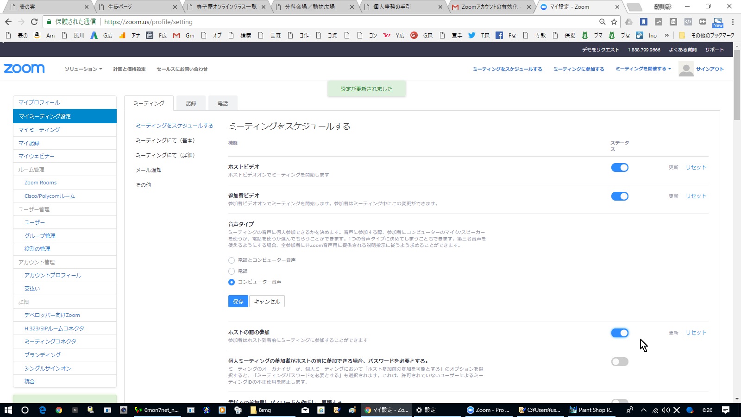Jump to ミーティングにて（基本） section

pyautogui.click(x=165, y=140)
